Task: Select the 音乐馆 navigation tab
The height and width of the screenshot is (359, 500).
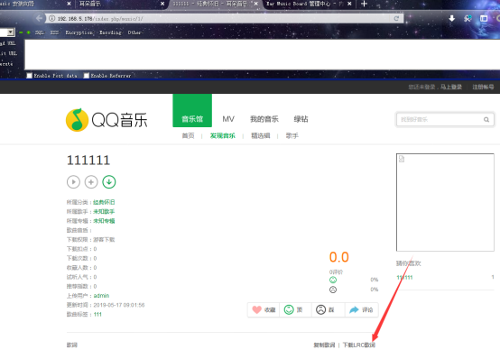Action: 192,111
